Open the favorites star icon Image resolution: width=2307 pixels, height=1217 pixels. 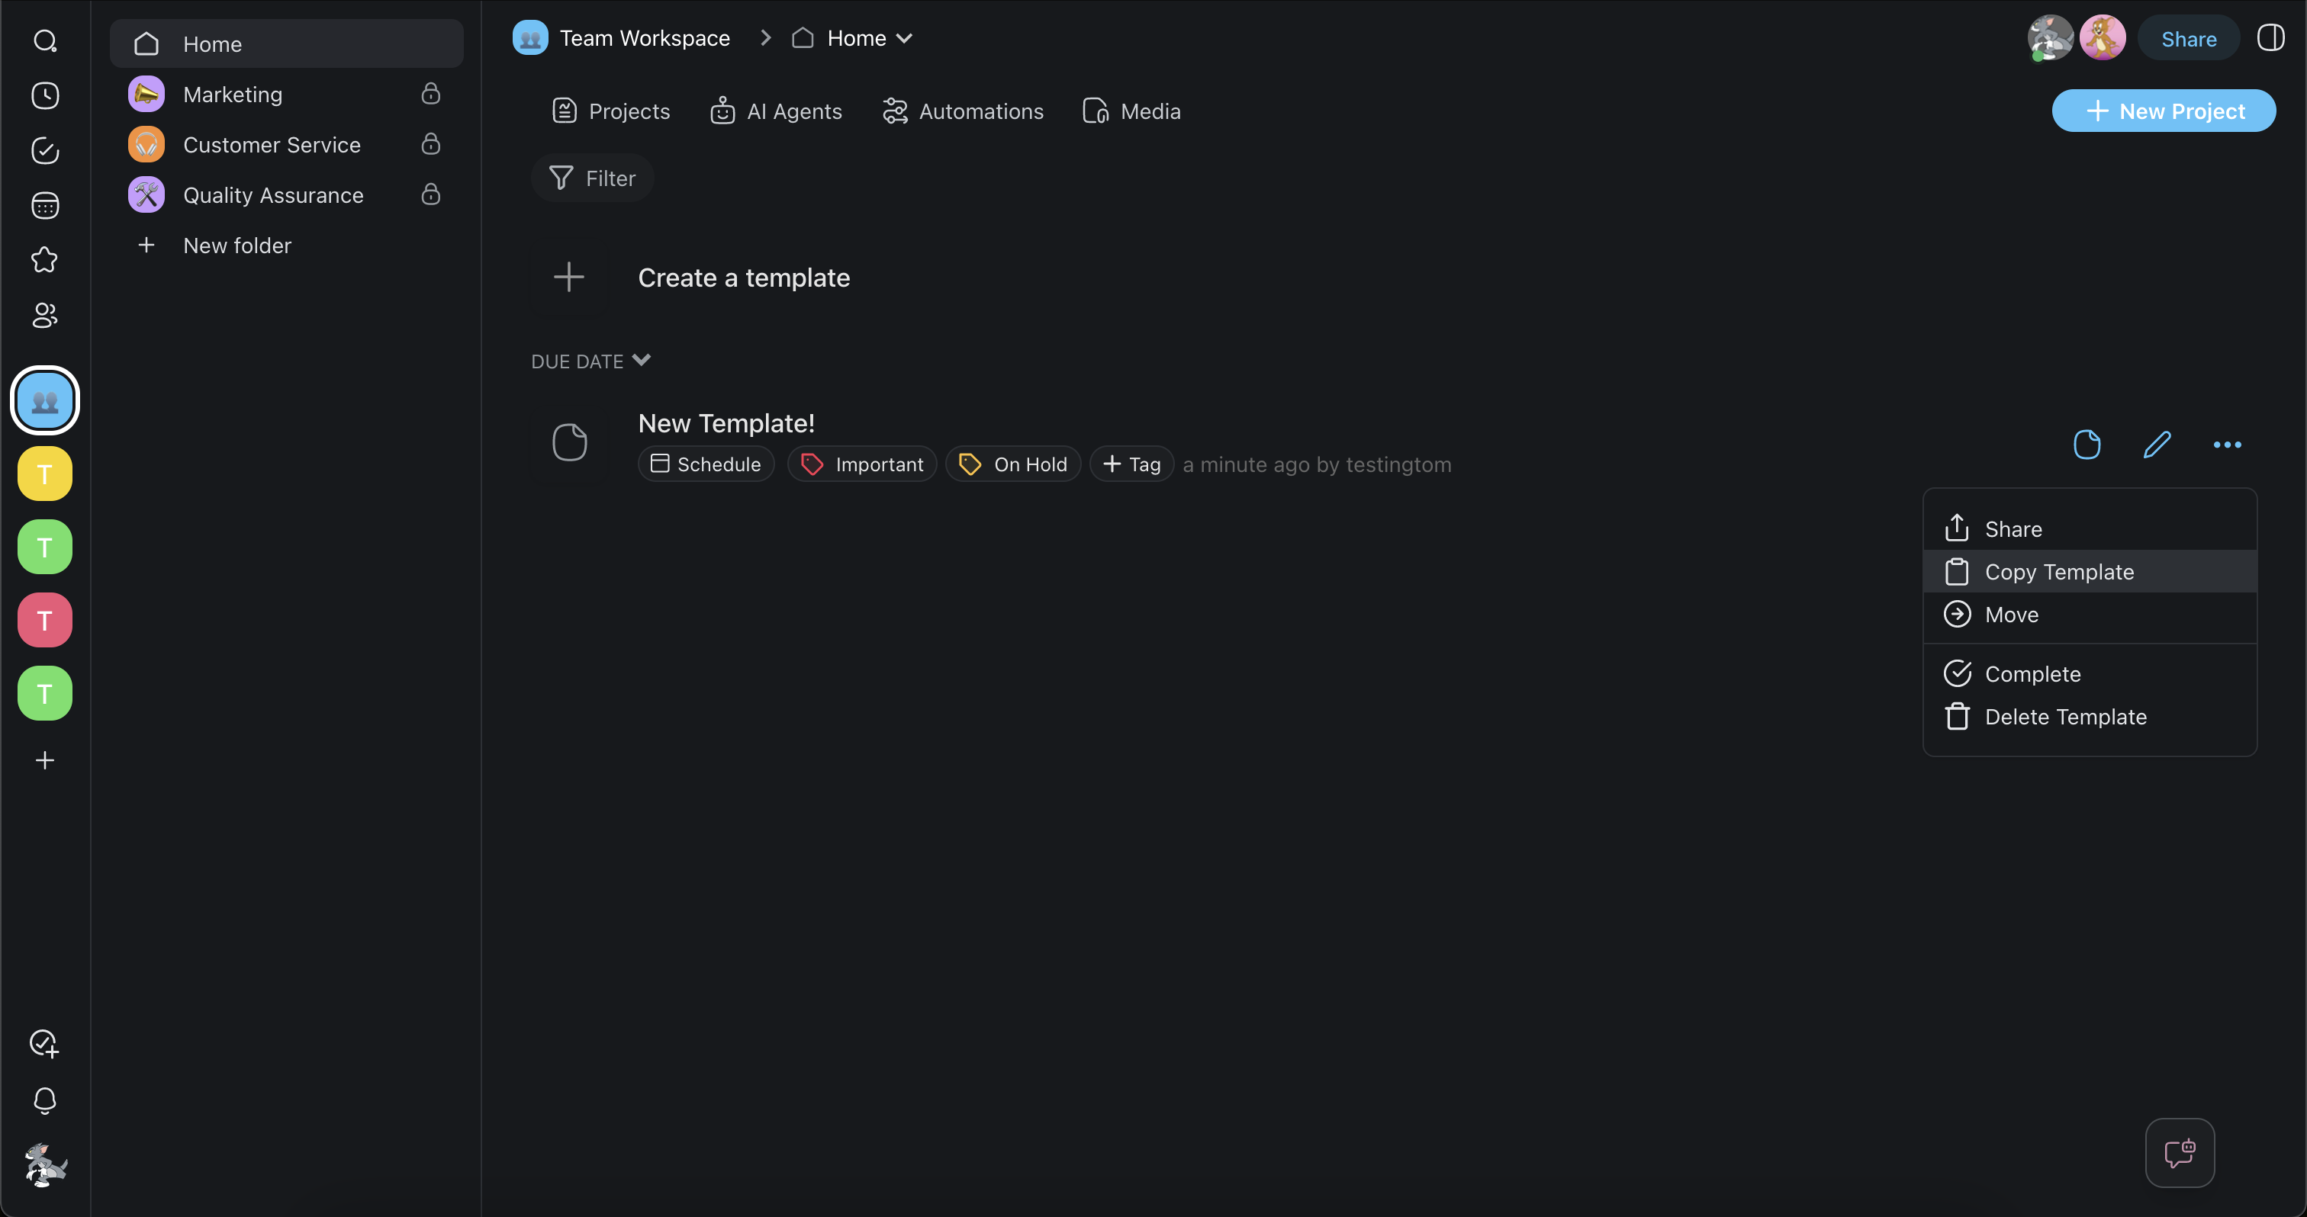tap(45, 260)
